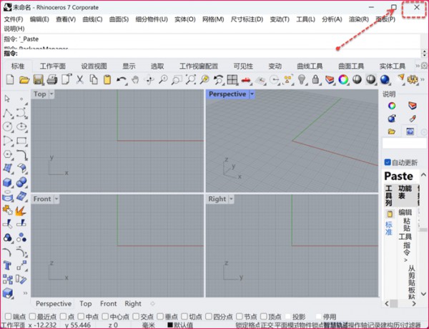Collapse the Paste help section chevron
This screenshot has width=429, height=329.
(x=423, y=175)
